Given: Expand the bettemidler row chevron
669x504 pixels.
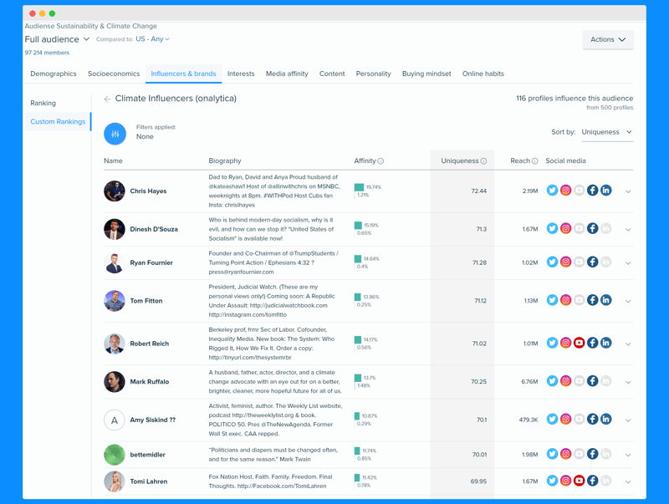Looking at the screenshot, I should tap(628, 455).
